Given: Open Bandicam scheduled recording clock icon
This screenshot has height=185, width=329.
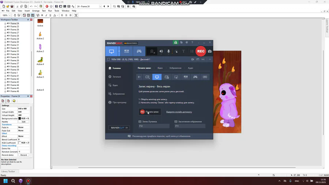Looking at the screenshot, I should (187, 42).
